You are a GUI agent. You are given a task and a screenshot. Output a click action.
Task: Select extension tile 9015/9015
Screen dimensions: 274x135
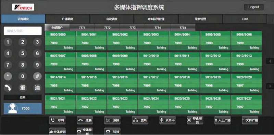91,83
